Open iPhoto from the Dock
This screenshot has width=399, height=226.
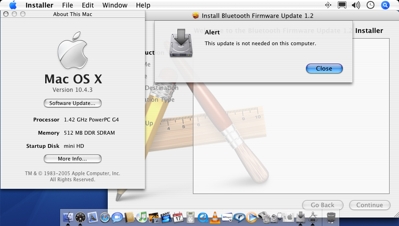pyautogui.click(x=154, y=218)
